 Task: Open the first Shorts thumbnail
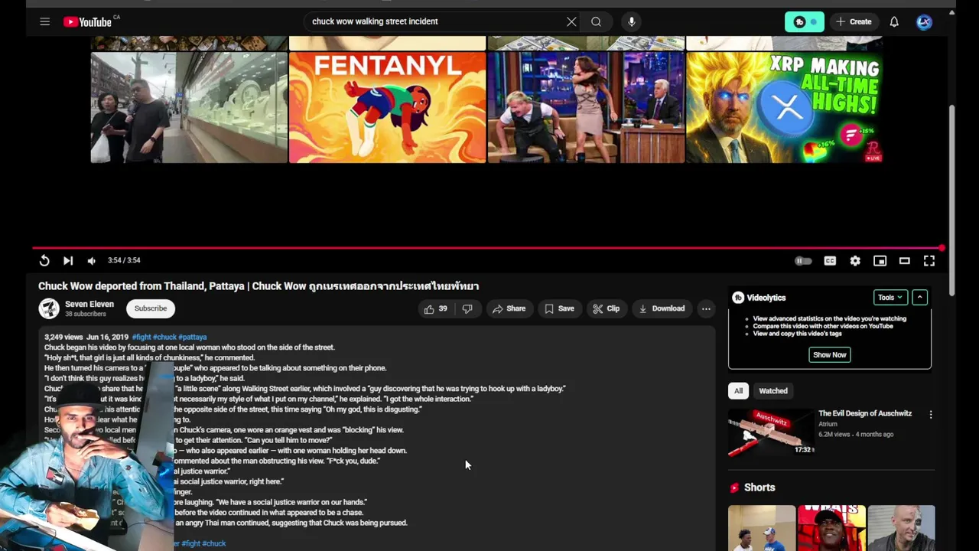[762, 528]
